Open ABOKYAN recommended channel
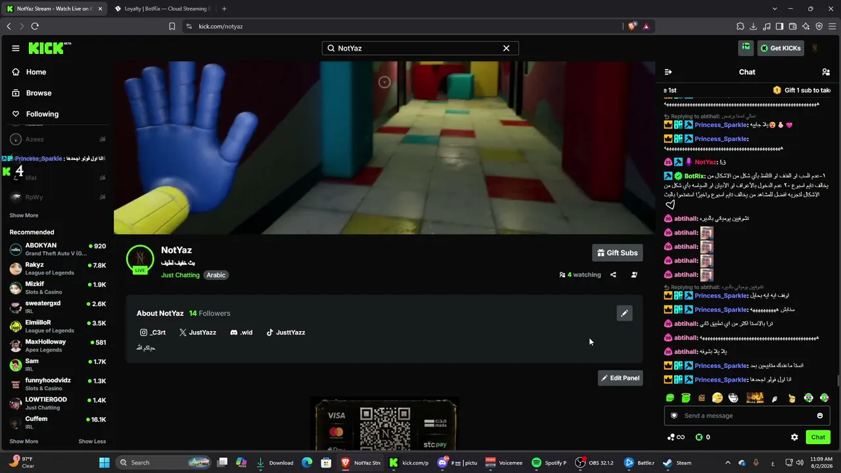 tap(57, 250)
